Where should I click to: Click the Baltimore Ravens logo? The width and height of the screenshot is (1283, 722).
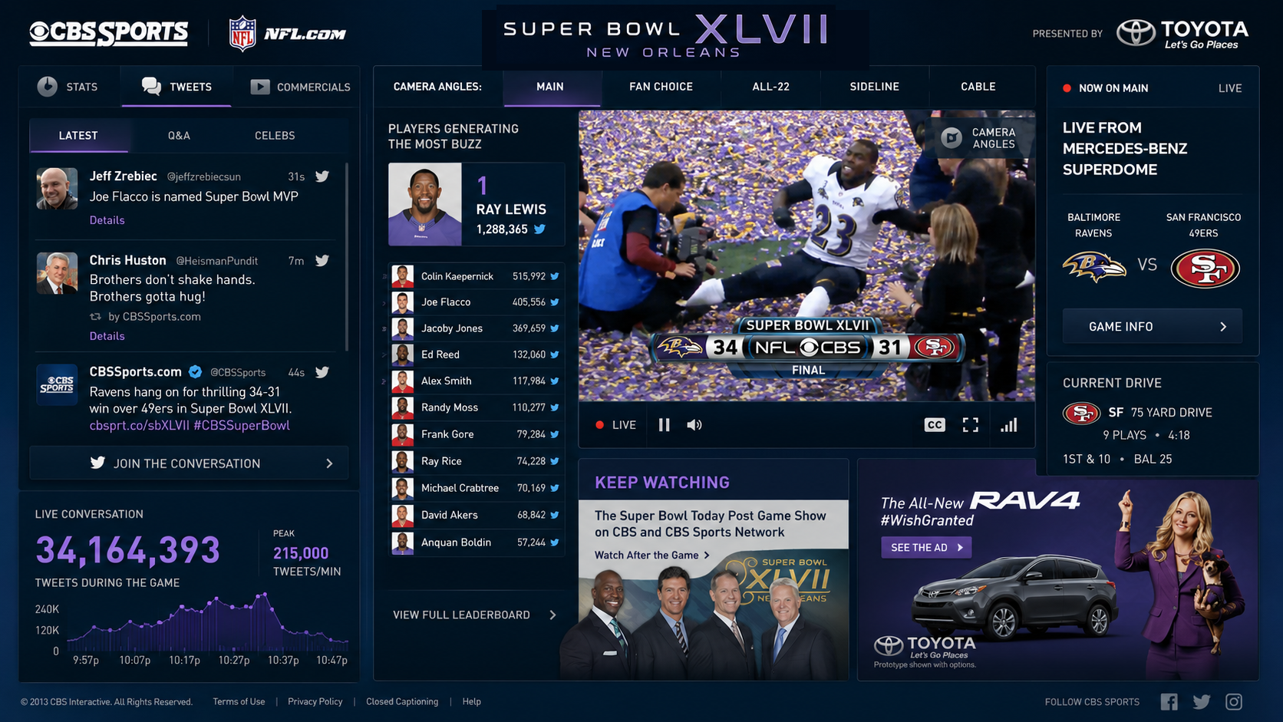tap(1094, 268)
